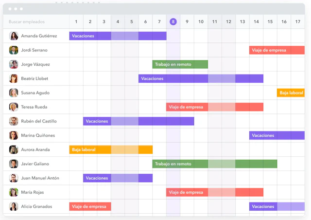Open Jorge Vázquez's Trabajo en remoto event
Image resolution: width=311 pixels, height=220 pixels.
(180, 64)
